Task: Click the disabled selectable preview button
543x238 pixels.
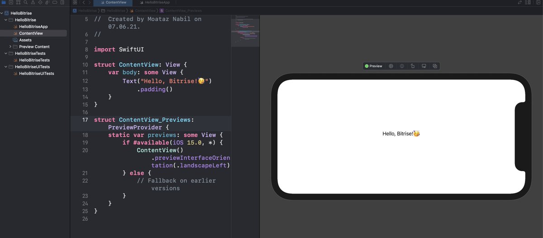Action: pyautogui.click(x=402, y=66)
